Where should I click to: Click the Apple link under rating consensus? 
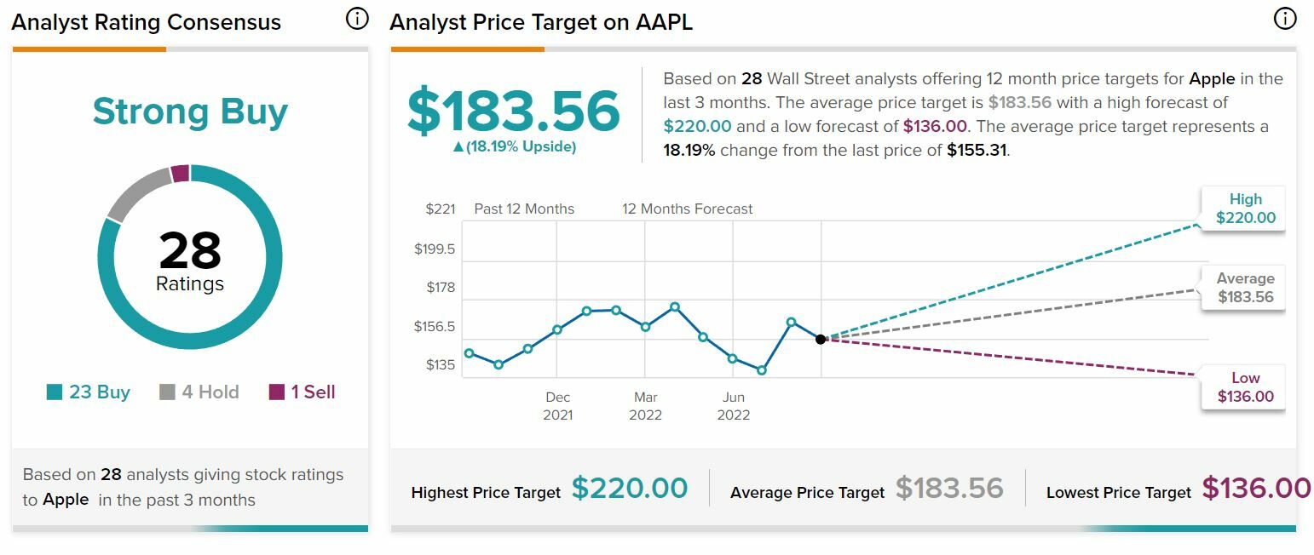coord(66,500)
